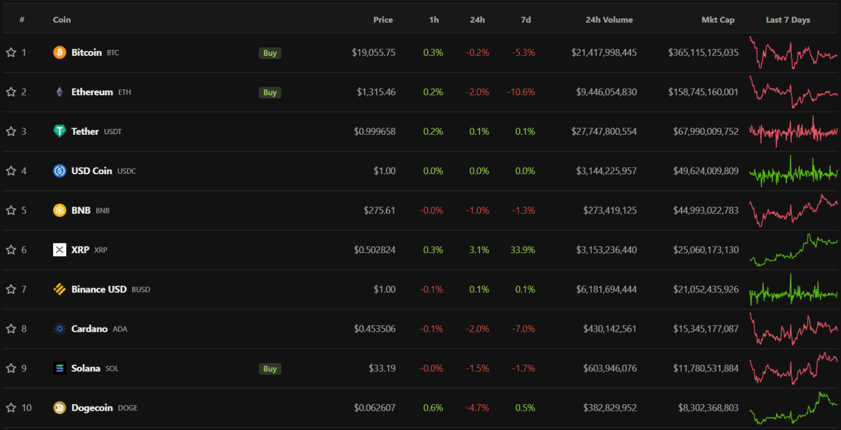The width and height of the screenshot is (841, 430).
Task: Click the Buy button for Solana
Action: coord(270,369)
